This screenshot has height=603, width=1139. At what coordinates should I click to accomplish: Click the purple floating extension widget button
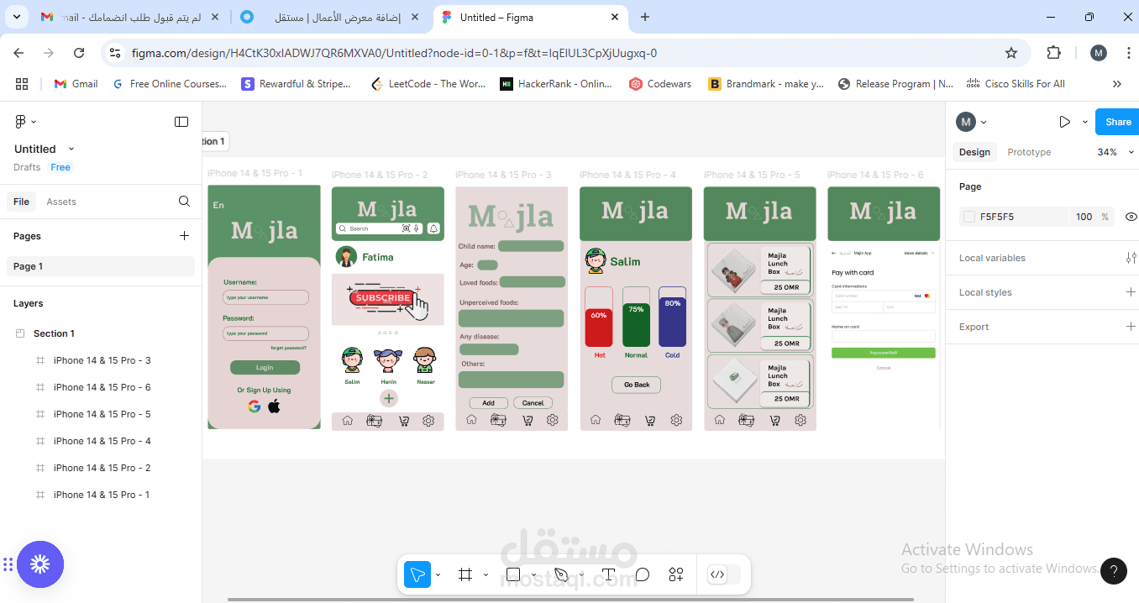[x=40, y=564]
